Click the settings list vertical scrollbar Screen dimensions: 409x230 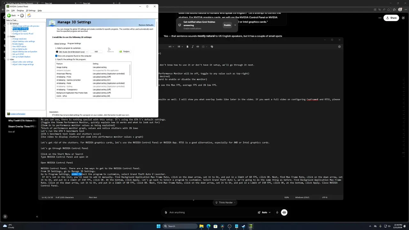pos(130,70)
